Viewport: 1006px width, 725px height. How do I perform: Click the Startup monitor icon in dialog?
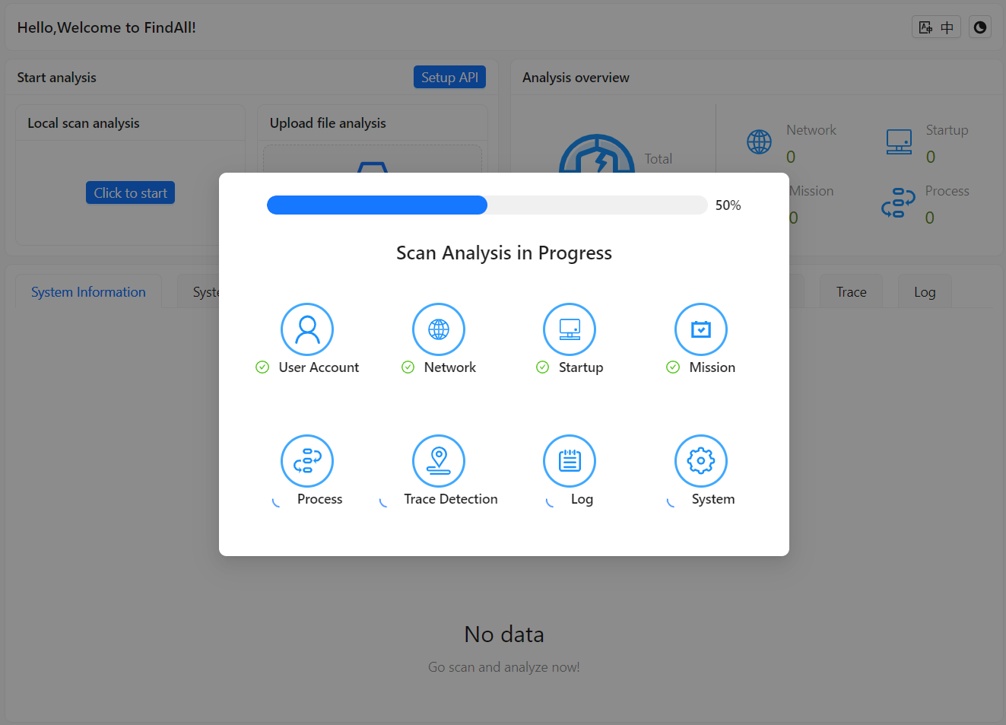(570, 329)
